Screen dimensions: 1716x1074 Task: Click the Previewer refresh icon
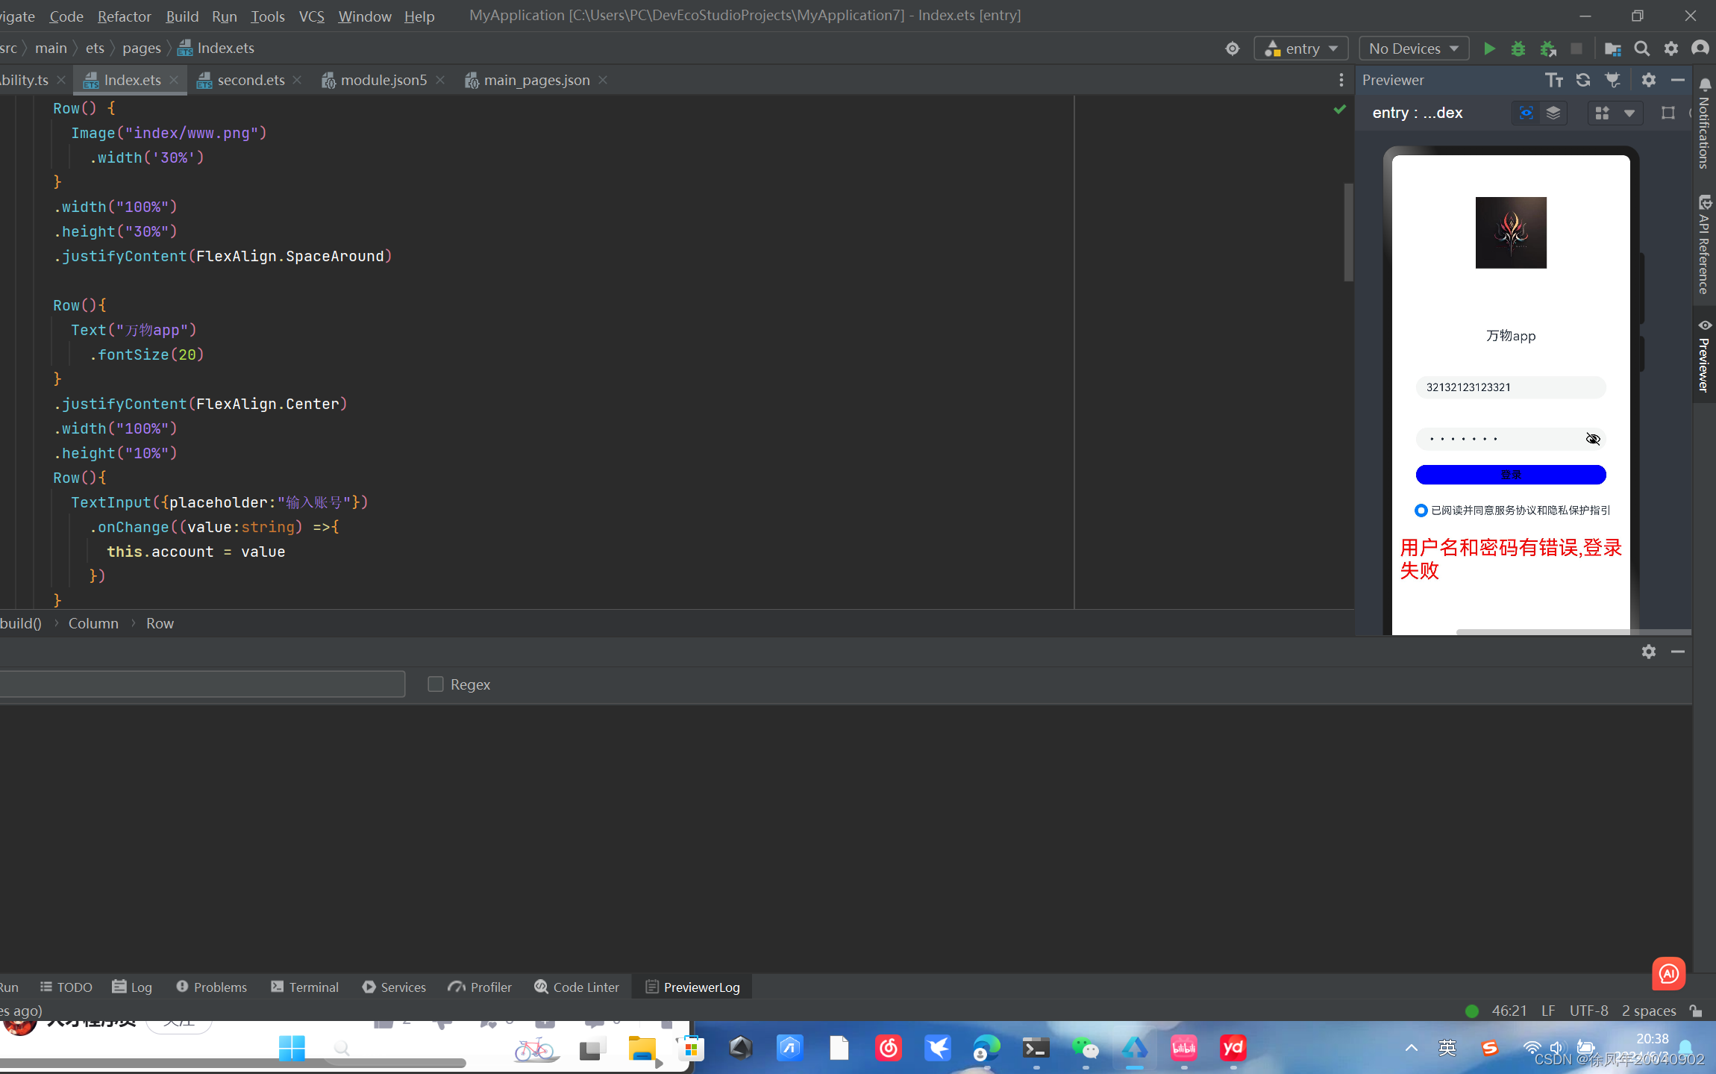(x=1583, y=80)
